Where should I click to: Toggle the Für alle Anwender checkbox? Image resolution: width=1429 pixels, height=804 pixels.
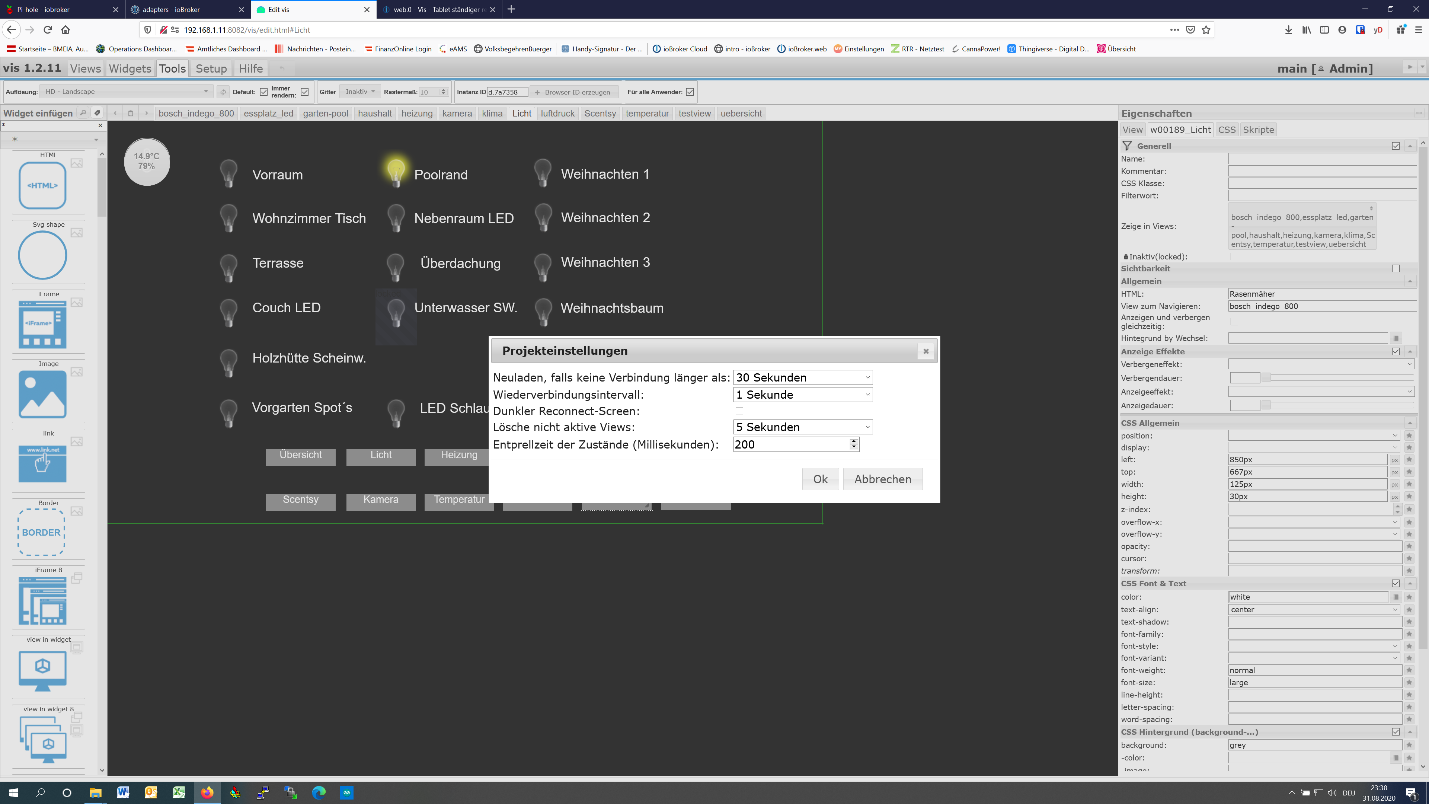click(690, 92)
